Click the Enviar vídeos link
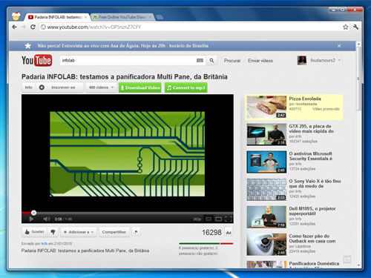Viewport: 371px width, 278px height. coord(260,61)
